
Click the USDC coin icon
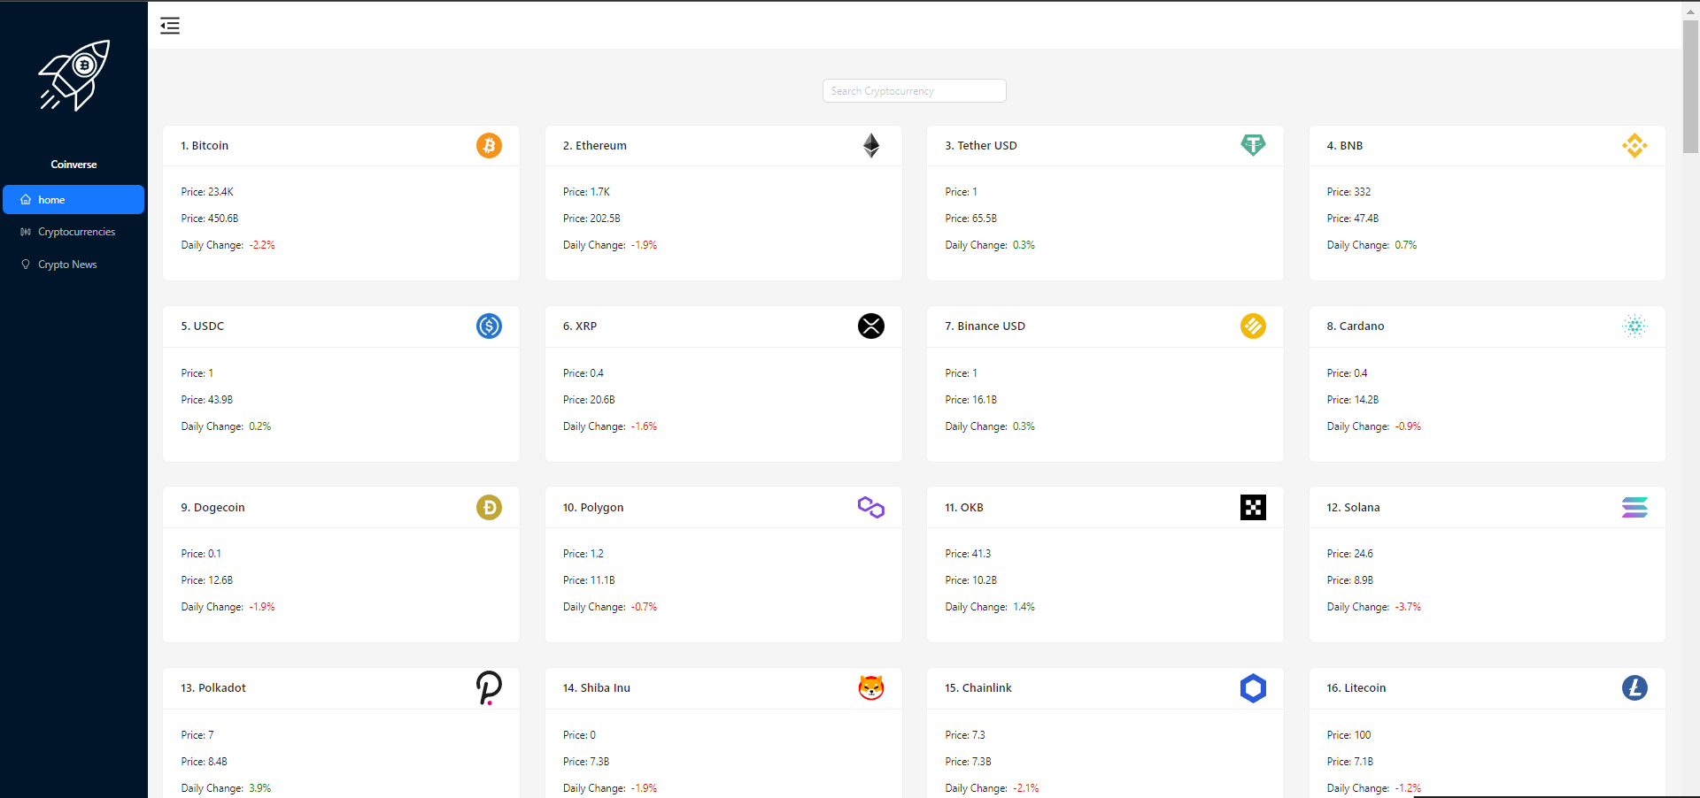click(x=489, y=326)
